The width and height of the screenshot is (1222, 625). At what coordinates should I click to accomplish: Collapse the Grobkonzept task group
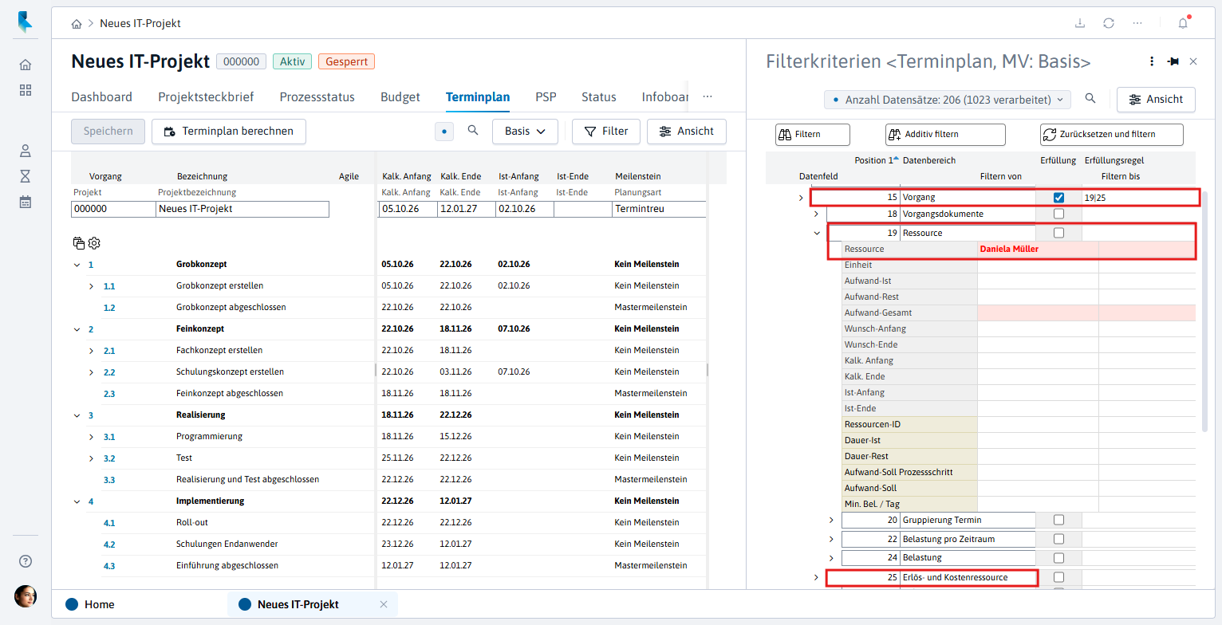tap(77, 265)
